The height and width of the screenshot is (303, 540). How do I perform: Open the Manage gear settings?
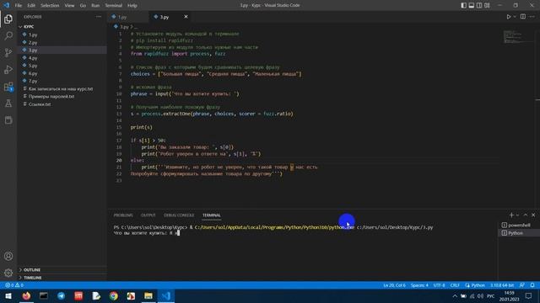click(8, 273)
